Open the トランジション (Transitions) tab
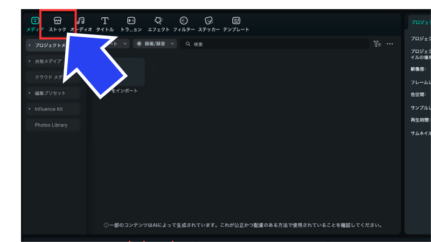This screenshot has height=242, width=431. [131, 24]
